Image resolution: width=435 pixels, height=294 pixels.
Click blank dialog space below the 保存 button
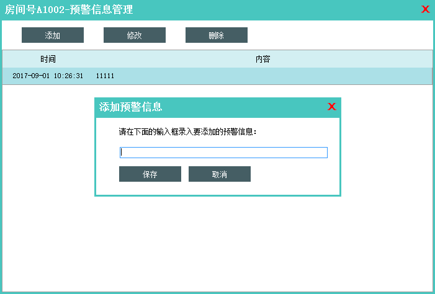click(150, 189)
